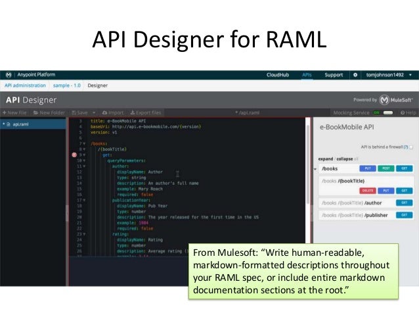Collapse the get: fold arrow on line 9
Image resolution: width=419 pixels, height=315 pixels.
point(84,155)
